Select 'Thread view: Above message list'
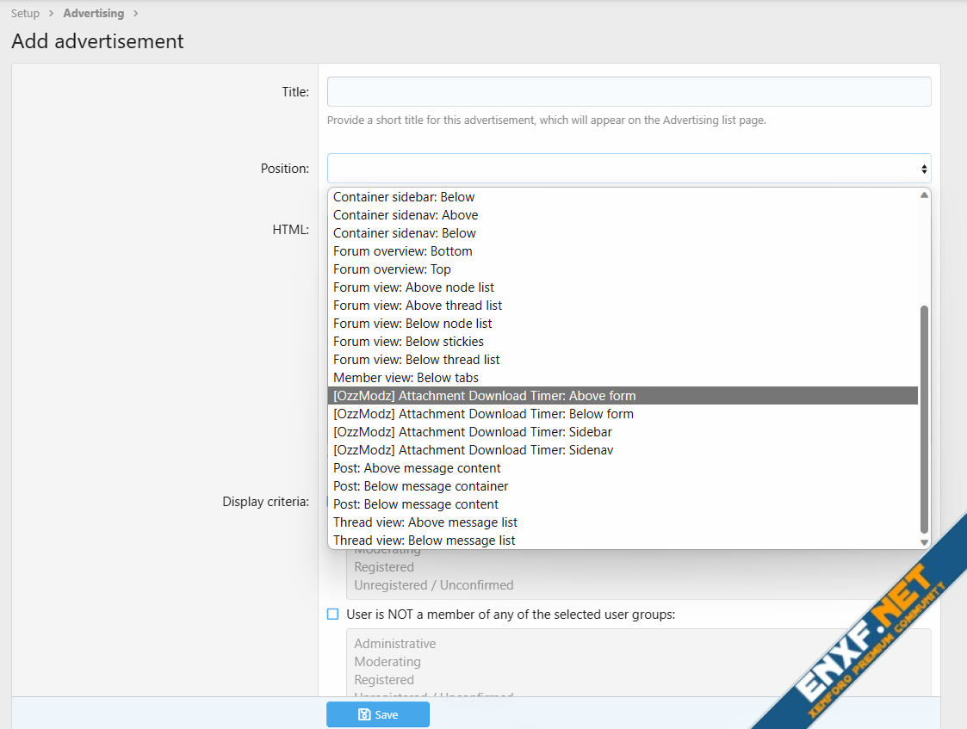967x729 pixels. coord(425,522)
